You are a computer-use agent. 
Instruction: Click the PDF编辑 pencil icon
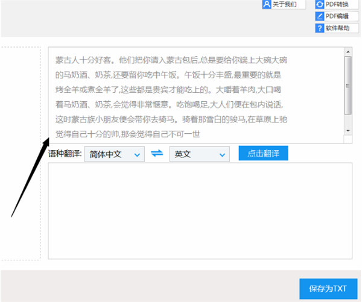tap(320, 16)
